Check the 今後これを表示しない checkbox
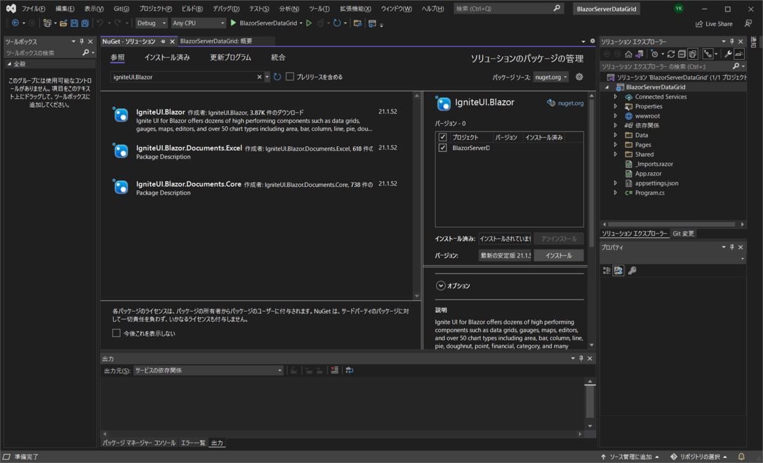This screenshot has width=763, height=463. [116, 333]
